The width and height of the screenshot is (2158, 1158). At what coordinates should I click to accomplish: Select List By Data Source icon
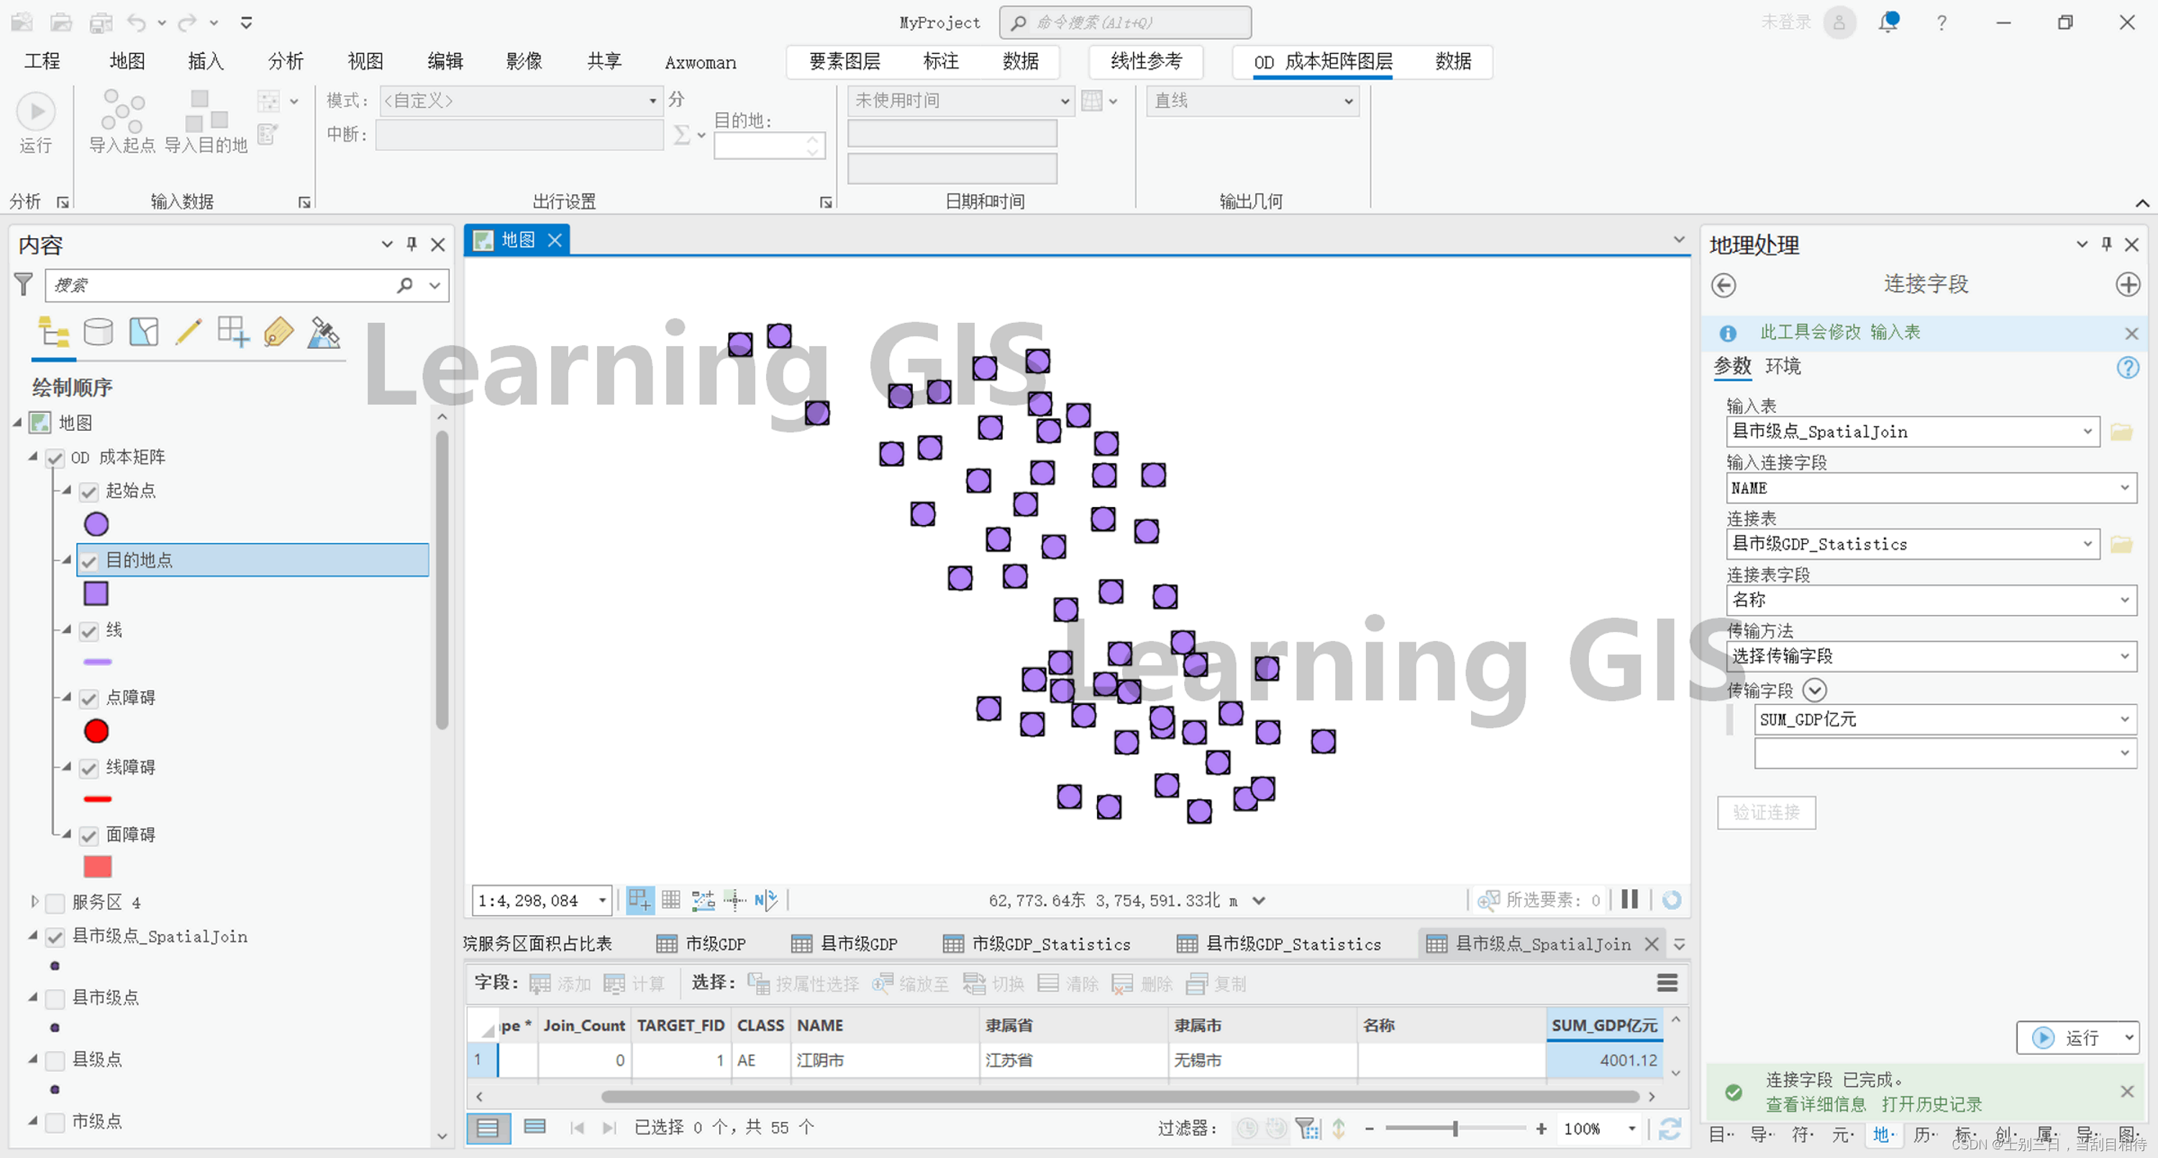point(98,332)
